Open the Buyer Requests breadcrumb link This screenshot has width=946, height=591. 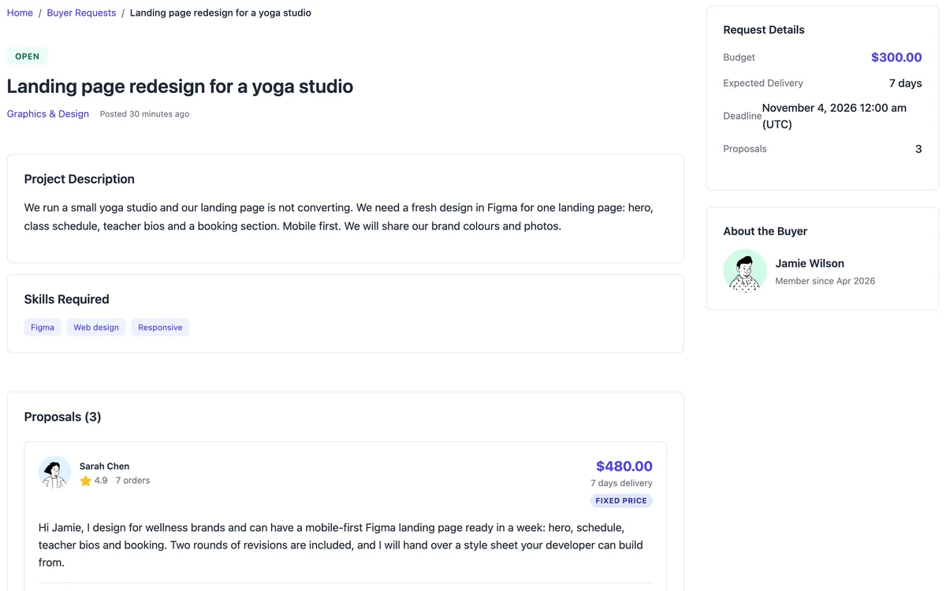coord(81,13)
